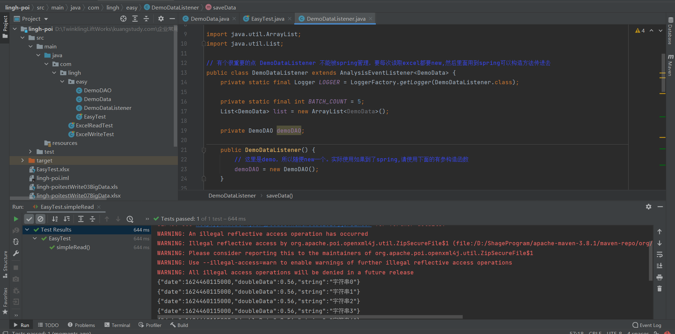Hide the Project panel with minus icon

click(x=172, y=19)
